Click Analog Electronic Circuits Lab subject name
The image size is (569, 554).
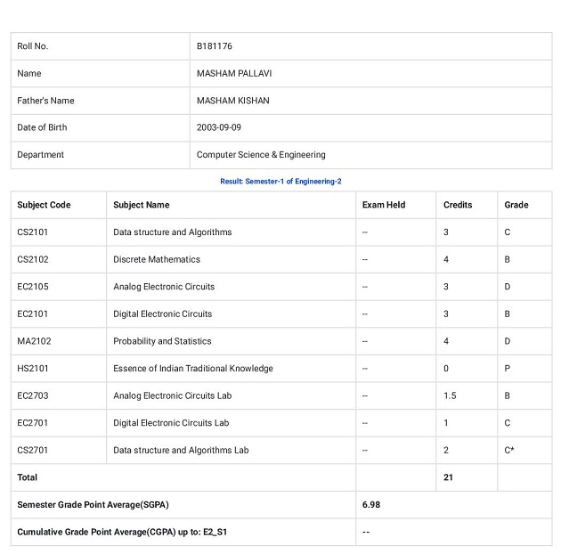point(173,395)
